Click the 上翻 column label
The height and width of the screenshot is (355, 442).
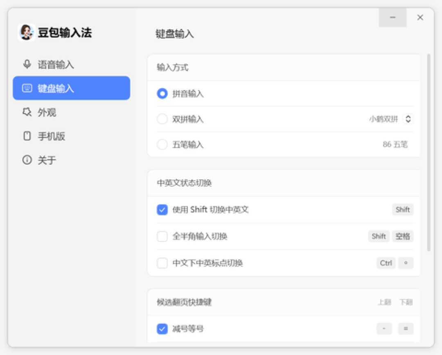click(x=384, y=302)
